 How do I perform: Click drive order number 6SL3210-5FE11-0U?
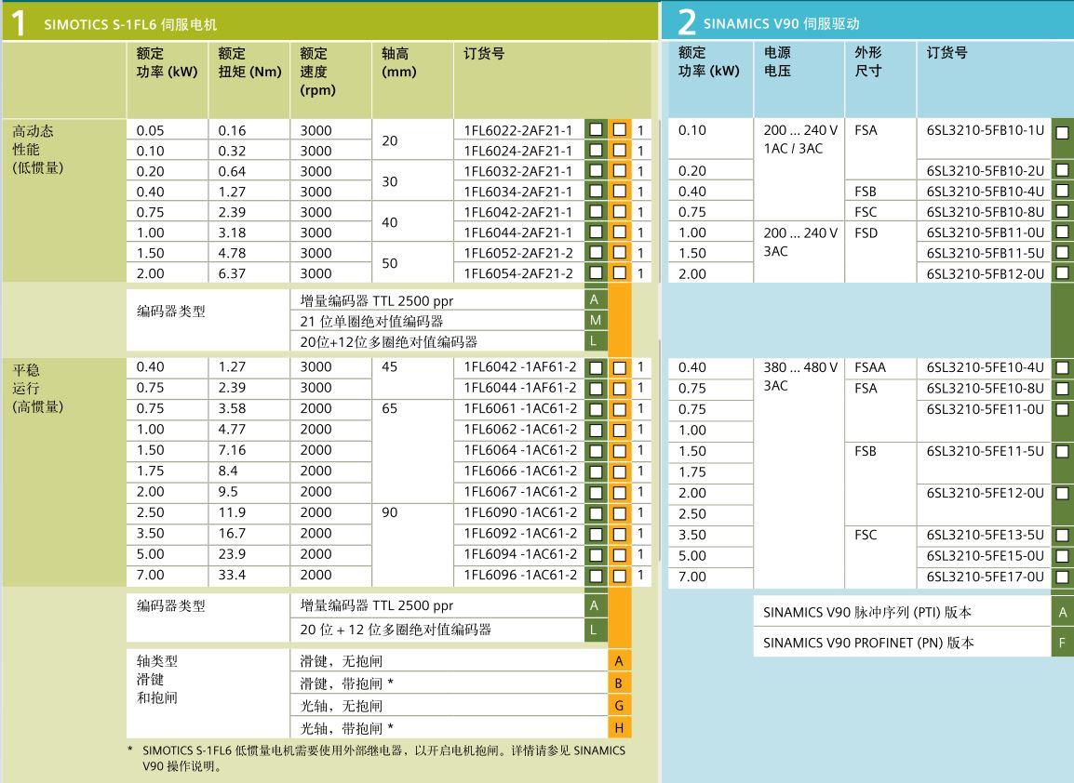(985, 409)
